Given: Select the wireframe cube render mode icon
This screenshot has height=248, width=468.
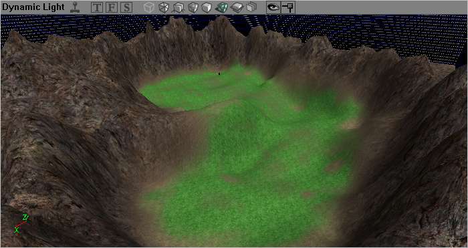Looking at the screenshot, I should (164, 7).
